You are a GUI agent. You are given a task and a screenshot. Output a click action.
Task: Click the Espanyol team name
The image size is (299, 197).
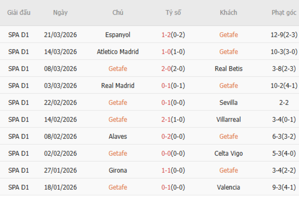pos(118,35)
